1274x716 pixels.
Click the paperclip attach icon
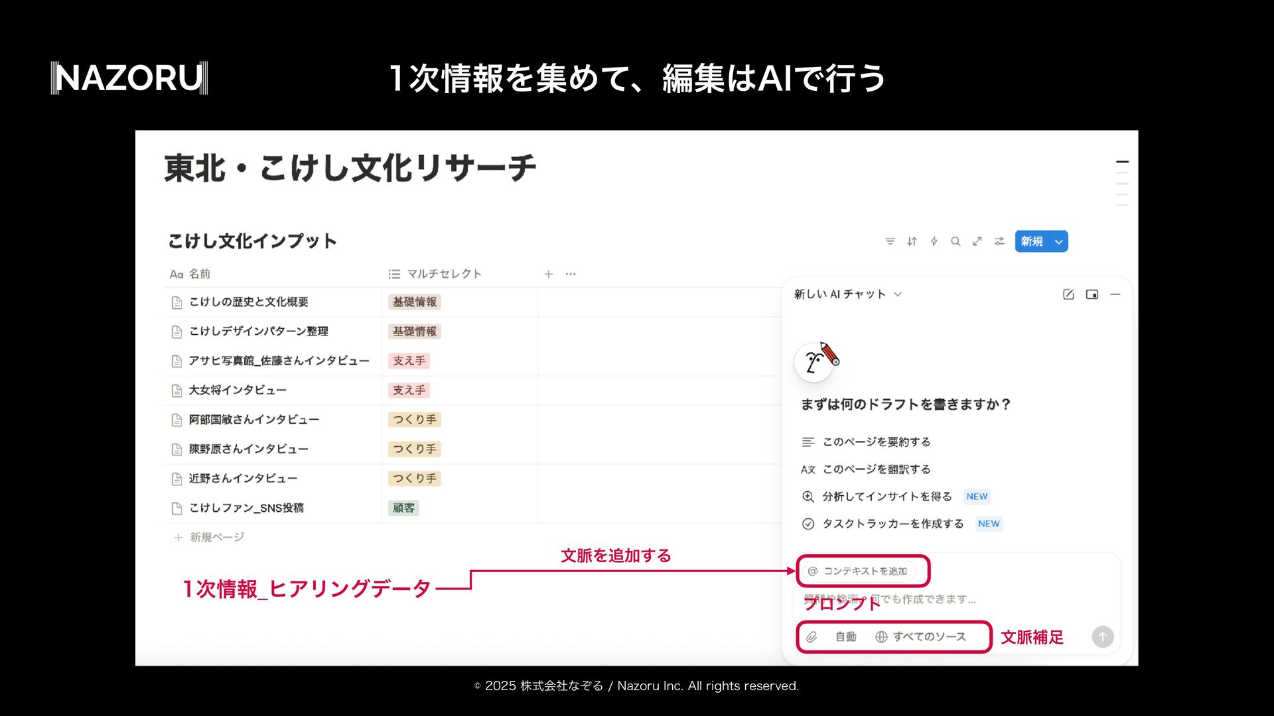(812, 637)
